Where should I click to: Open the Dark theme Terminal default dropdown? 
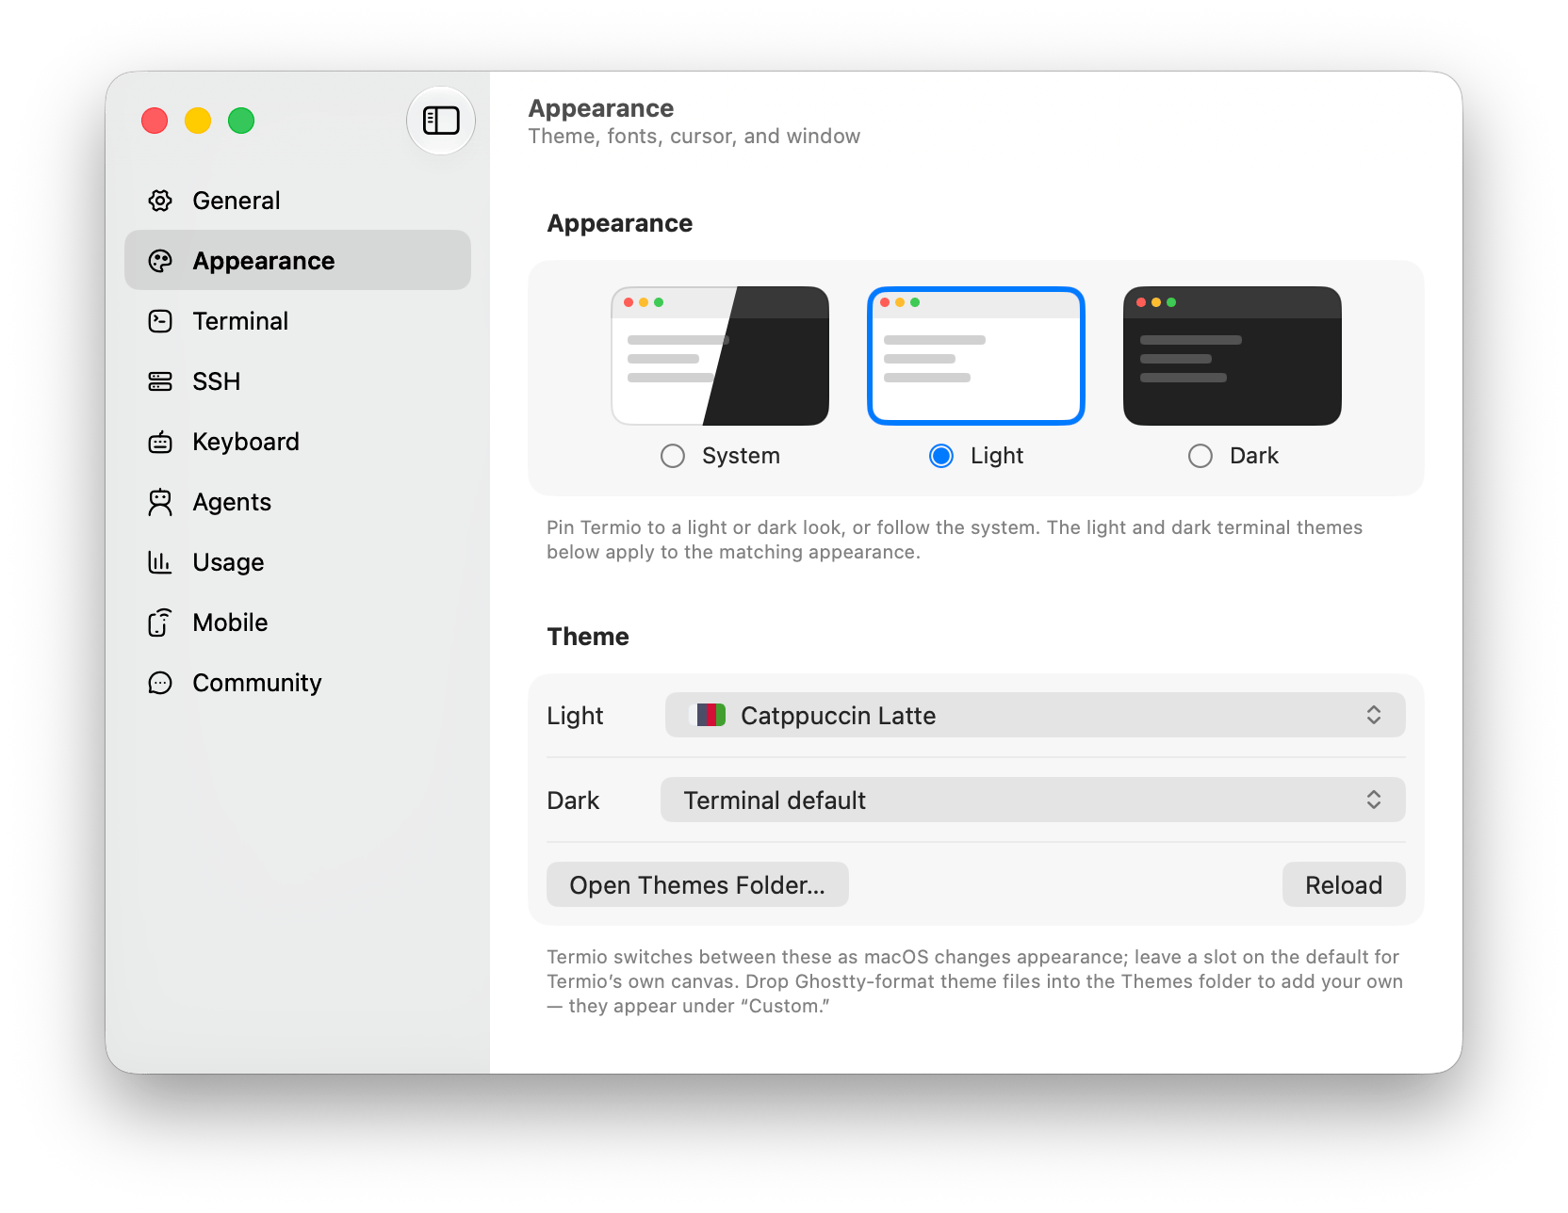[x=1033, y=801]
